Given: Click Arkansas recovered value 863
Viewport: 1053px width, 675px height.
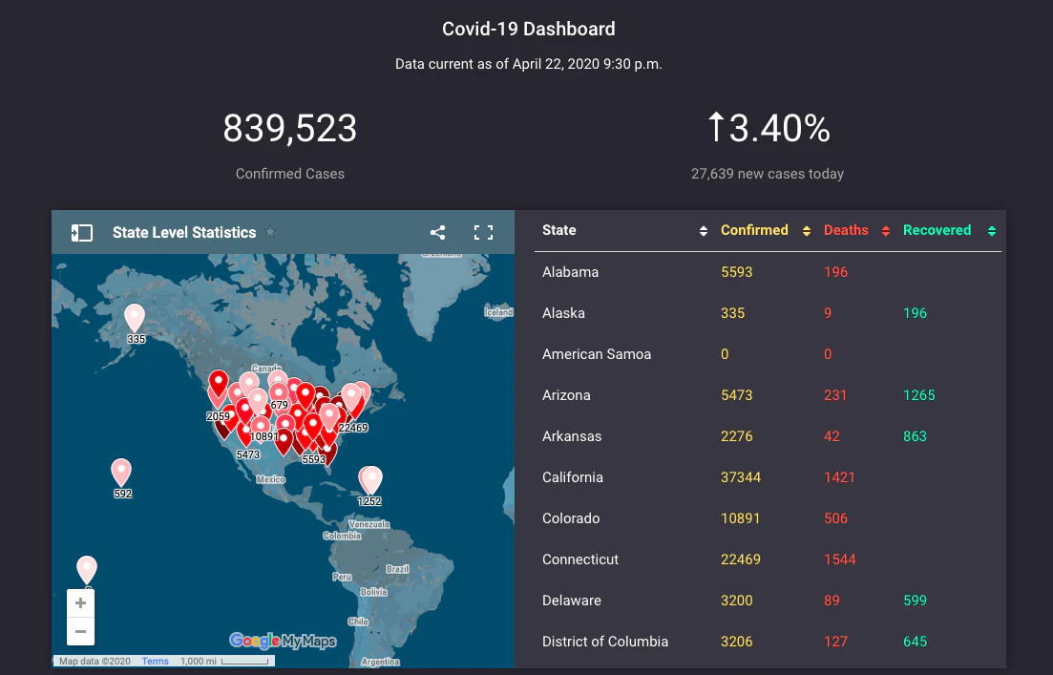Looking at the screenshot, I should pyautogui.click(x=915, y=436).
